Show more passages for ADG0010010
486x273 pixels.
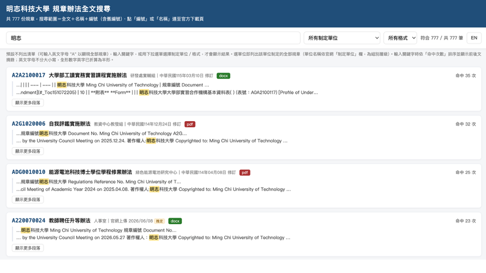pyautogui.click(x=28, y=199)
